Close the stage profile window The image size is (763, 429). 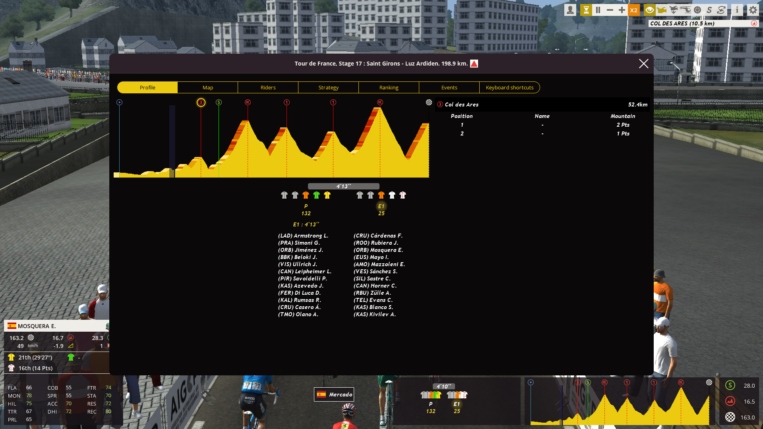coord(644,64)
